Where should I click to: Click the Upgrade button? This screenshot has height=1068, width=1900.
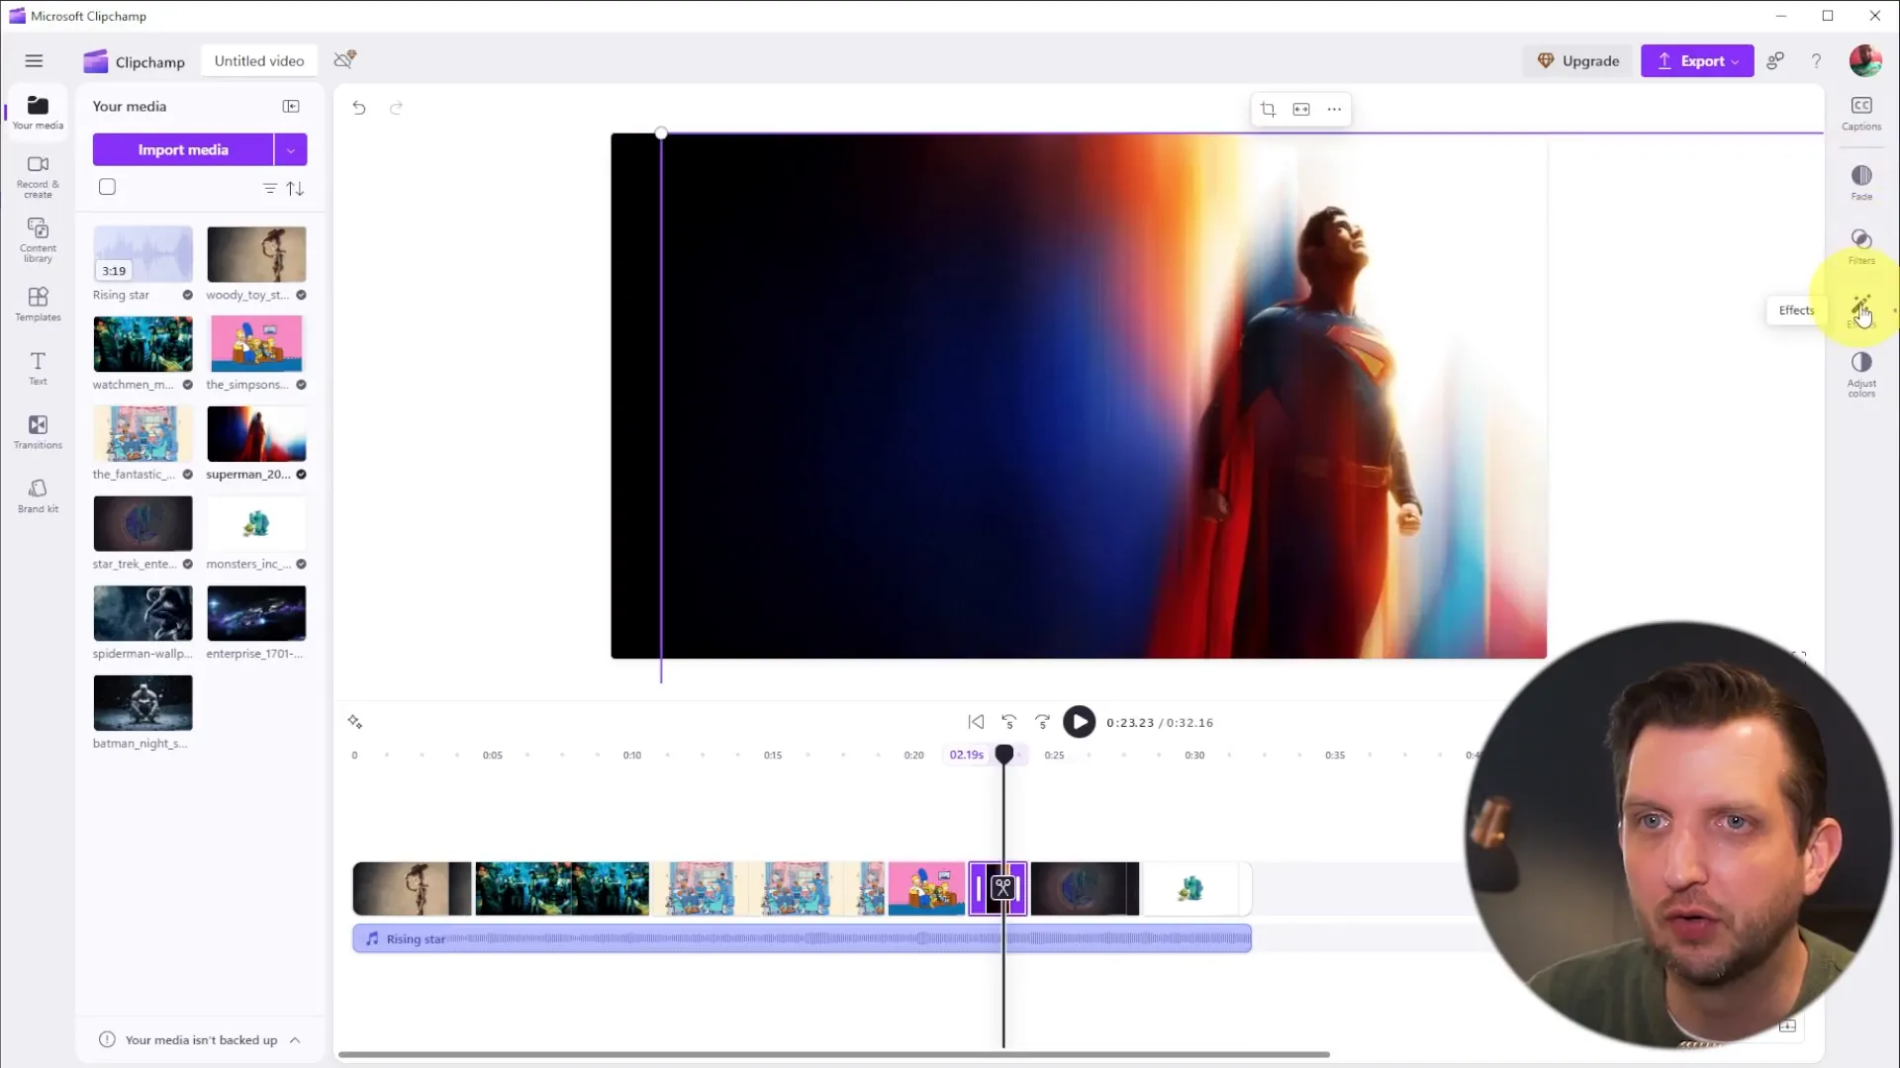click(1578, 60)
